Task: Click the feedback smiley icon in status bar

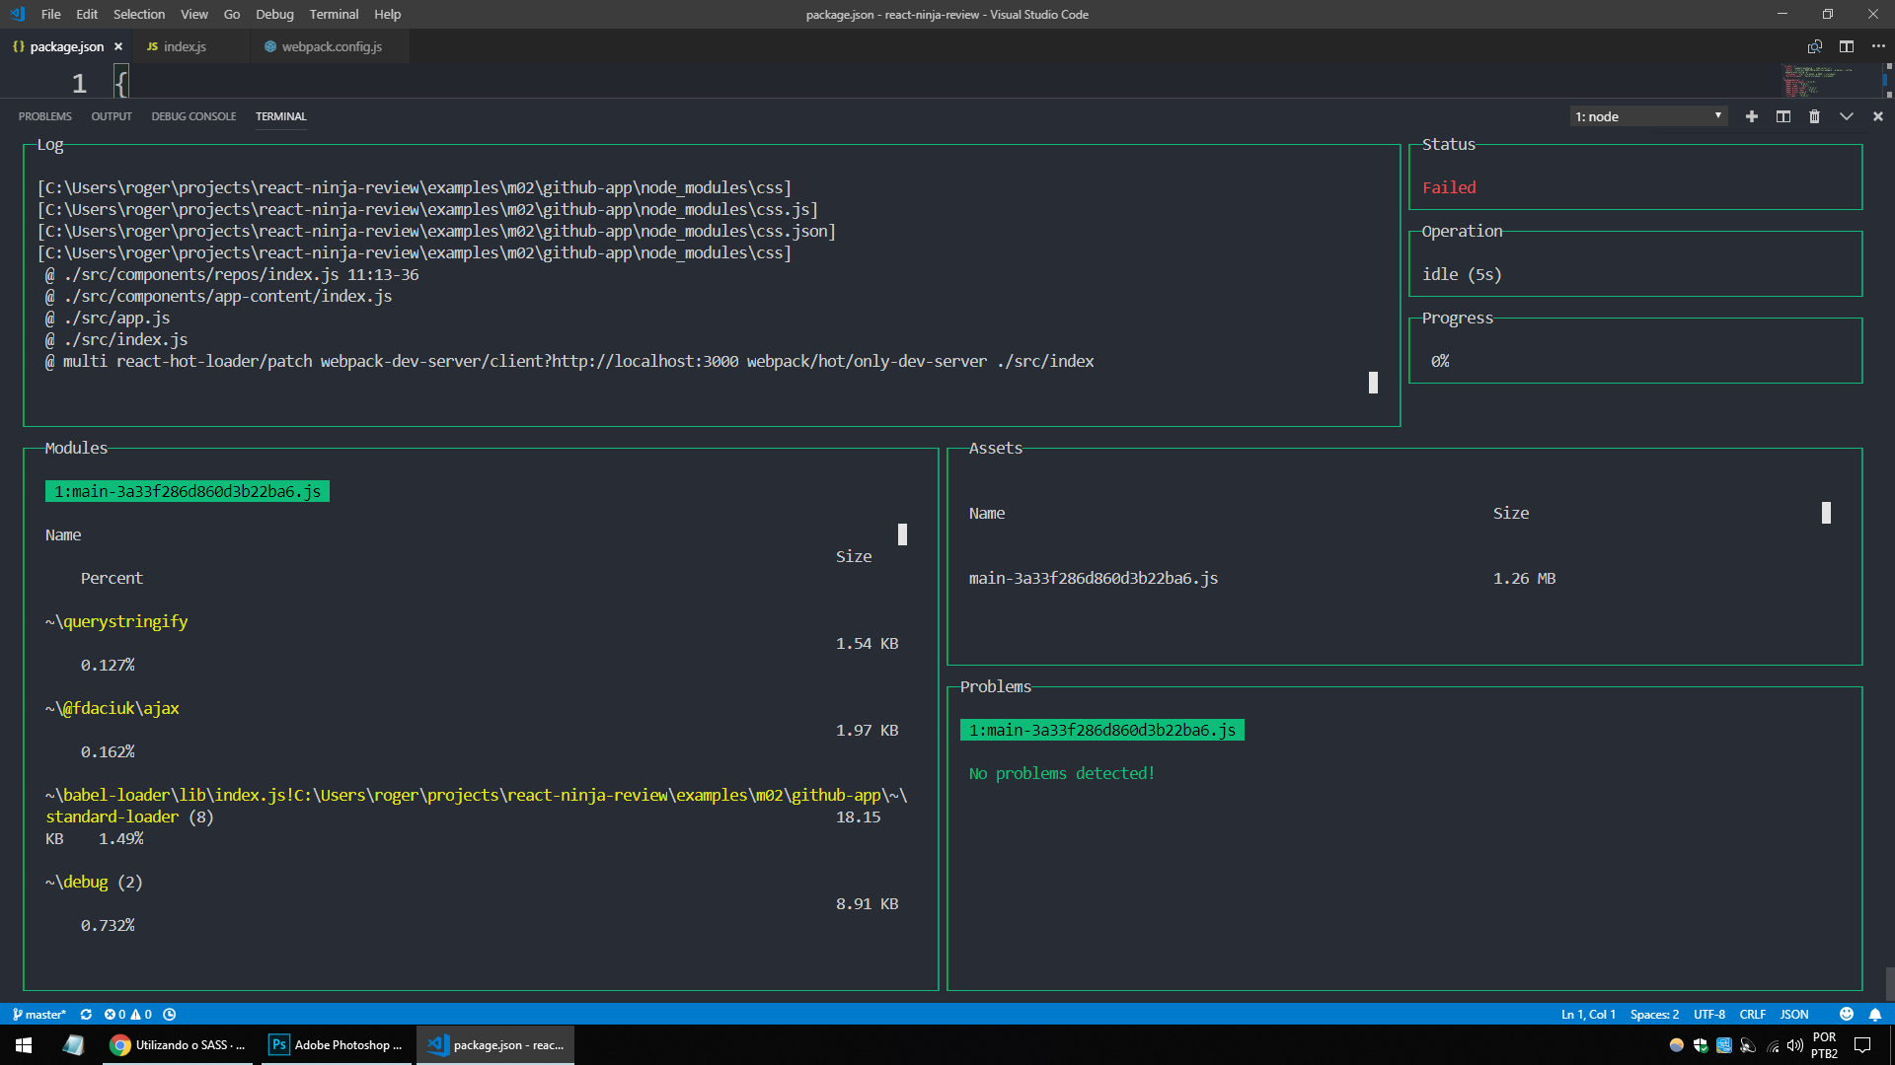Action: (x=1845, y=1014)
